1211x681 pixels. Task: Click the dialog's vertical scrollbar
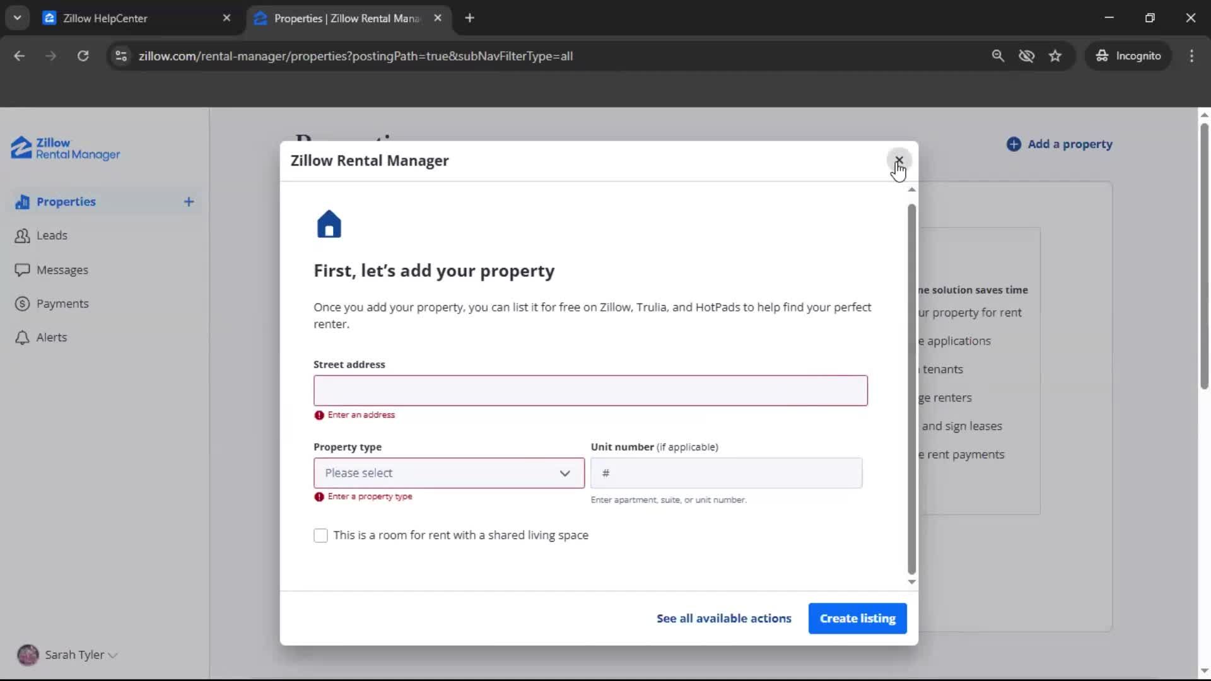[911, 388]
